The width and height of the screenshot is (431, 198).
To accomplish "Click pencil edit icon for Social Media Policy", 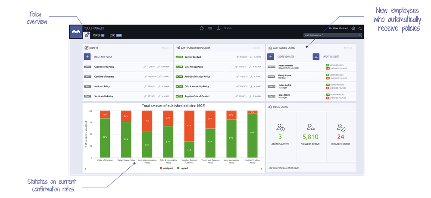I will [x=145, y=96].
